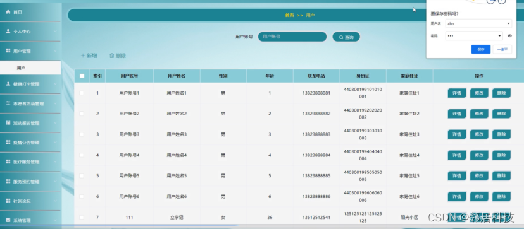The image size is (524, 229).
Task: Click the trash 删除 bulk delete button
Action: 118,56
